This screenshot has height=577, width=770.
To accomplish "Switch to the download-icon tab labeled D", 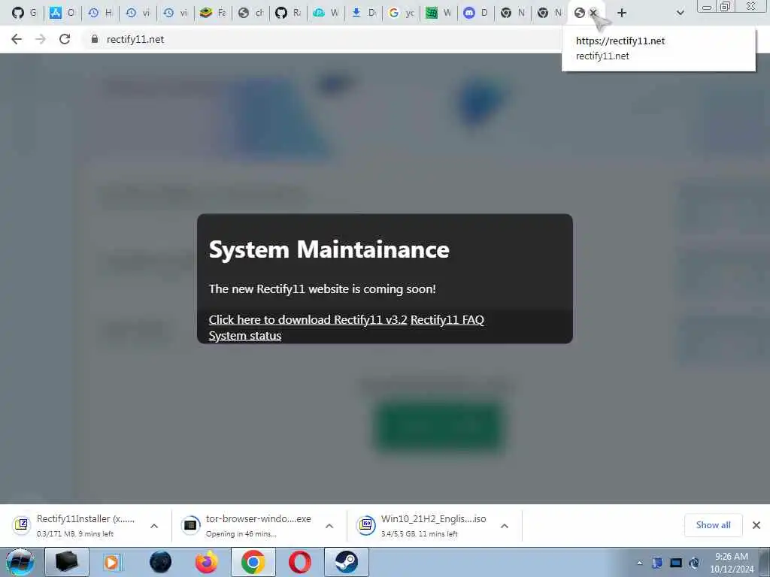I will point(363,13).
